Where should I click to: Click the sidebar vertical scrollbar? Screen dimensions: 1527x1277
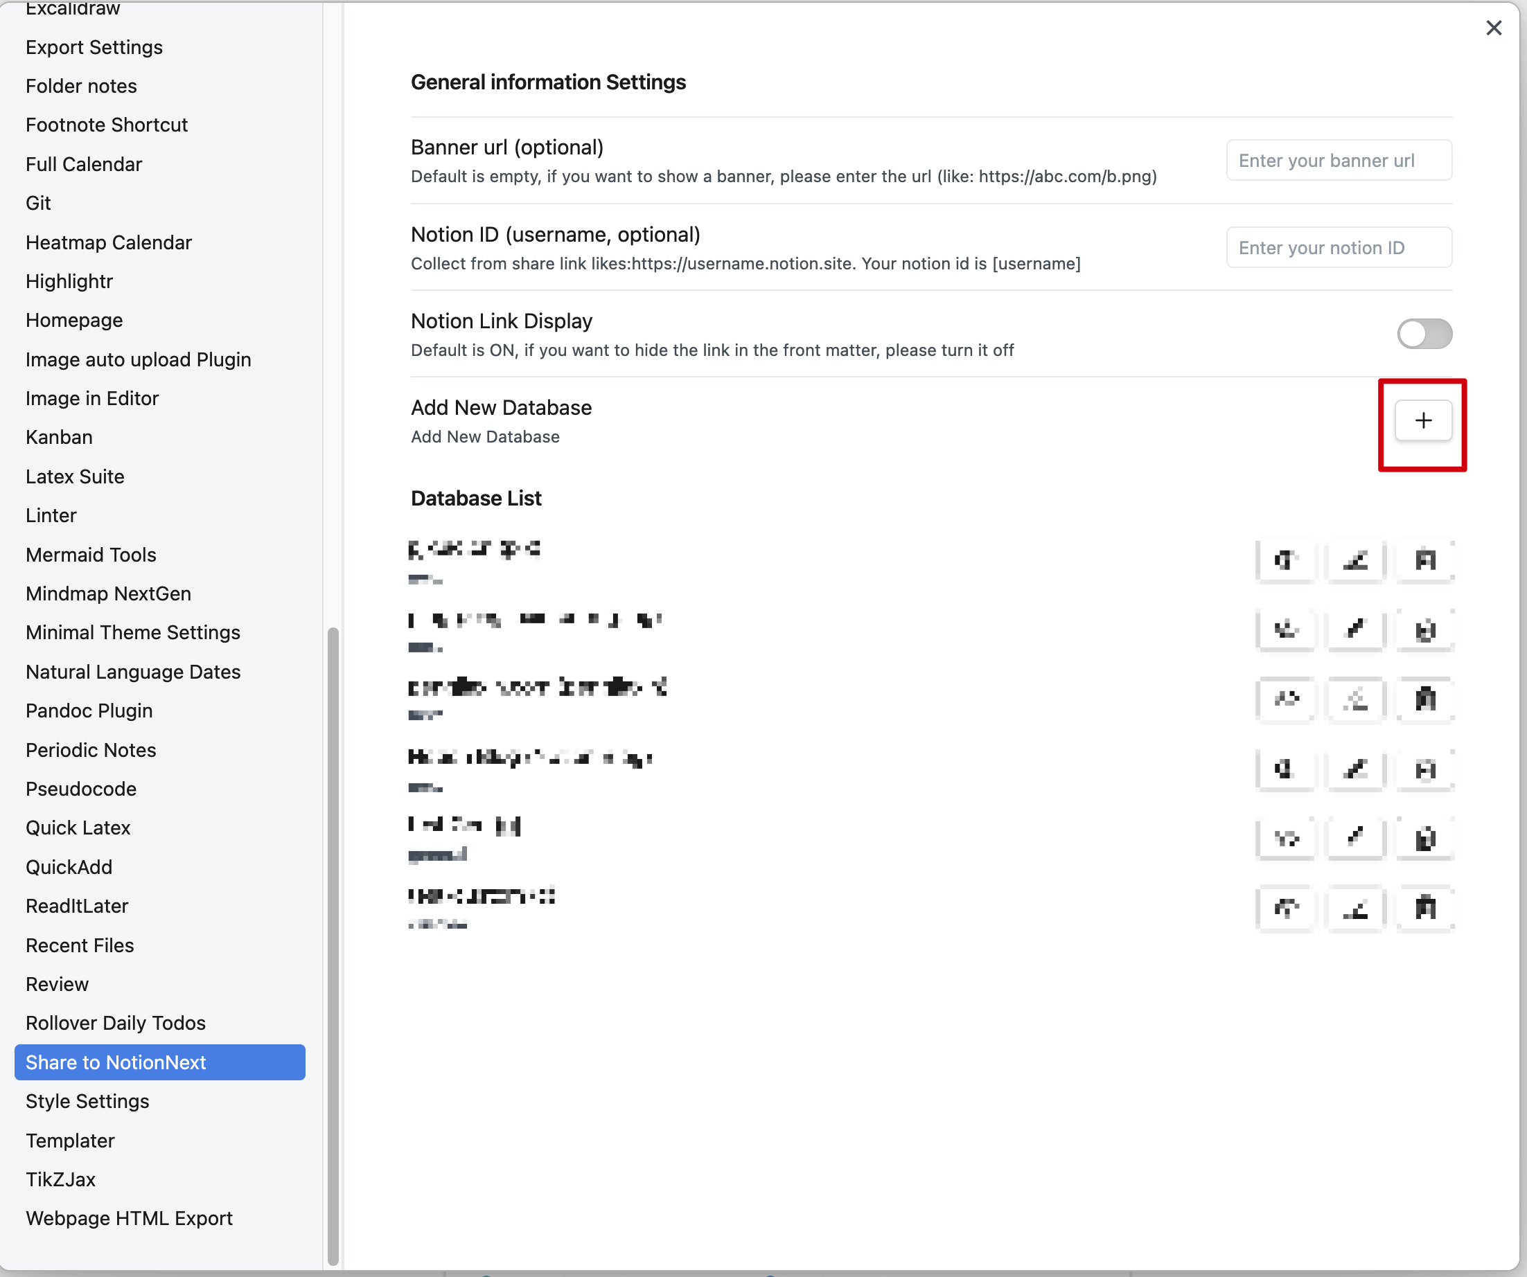pos(333,945)
